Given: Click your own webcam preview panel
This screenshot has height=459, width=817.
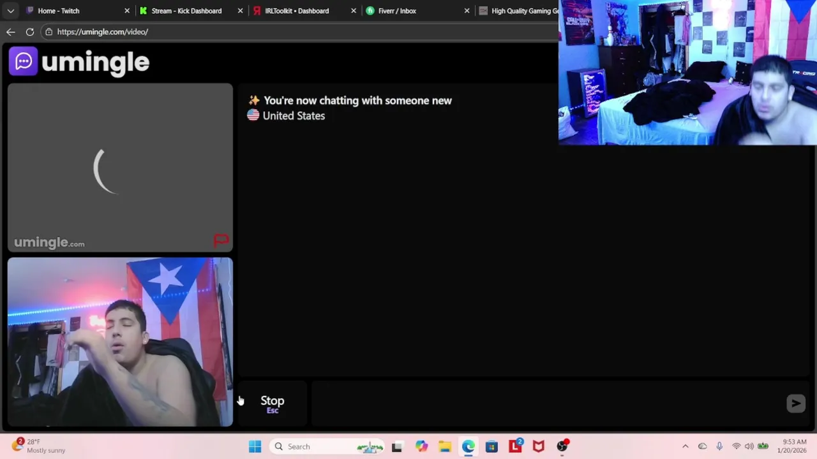Looking at the screenshot, I should 120,342.
